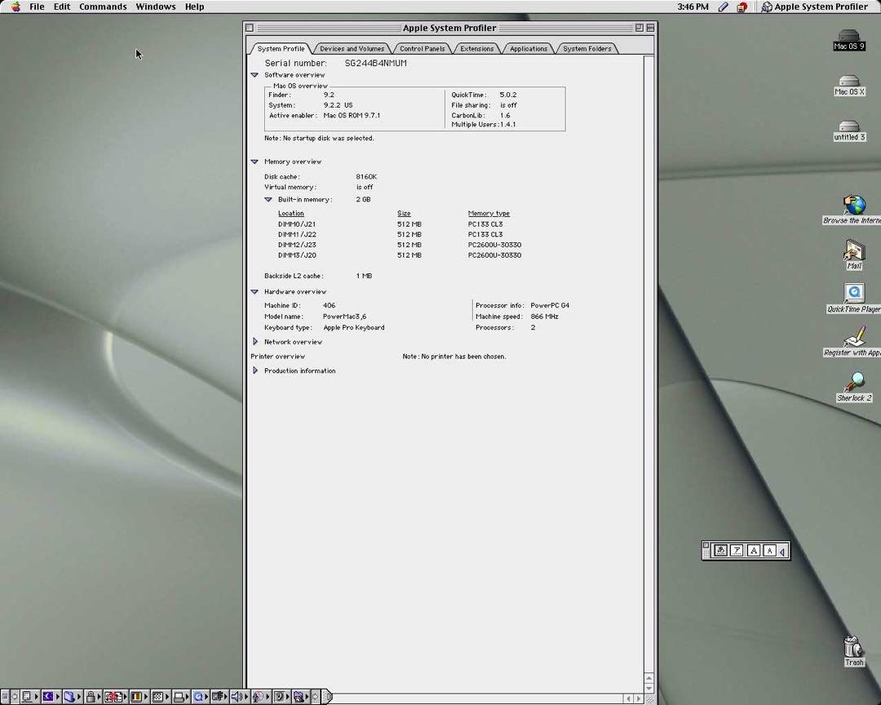
Task: Open the Commands menu
Action: click(x=103, y=7)
